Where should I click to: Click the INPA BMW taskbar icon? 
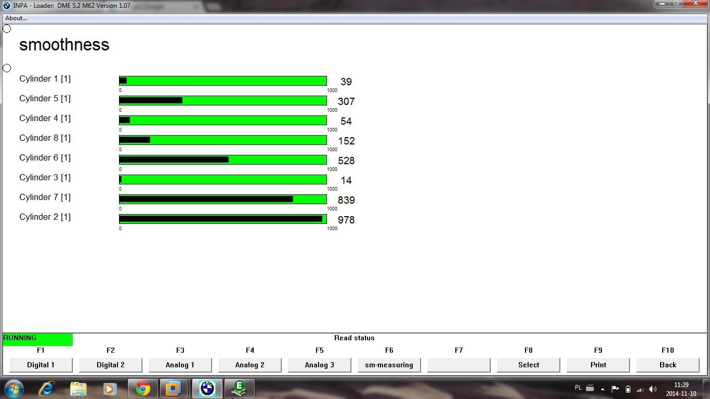(x=207, y=389)
